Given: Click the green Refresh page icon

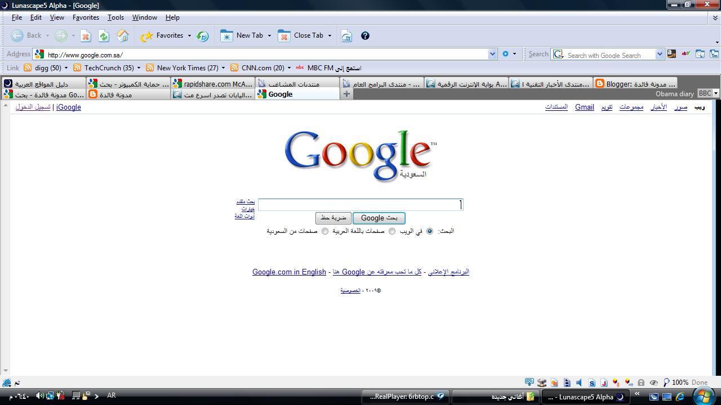Looking at the screenshot, I should coord(104,36).
